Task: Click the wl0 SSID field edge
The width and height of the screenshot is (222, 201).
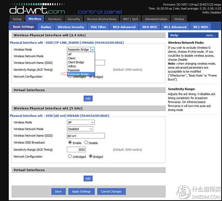Action: pyautogui.click(x=100, y=63)
